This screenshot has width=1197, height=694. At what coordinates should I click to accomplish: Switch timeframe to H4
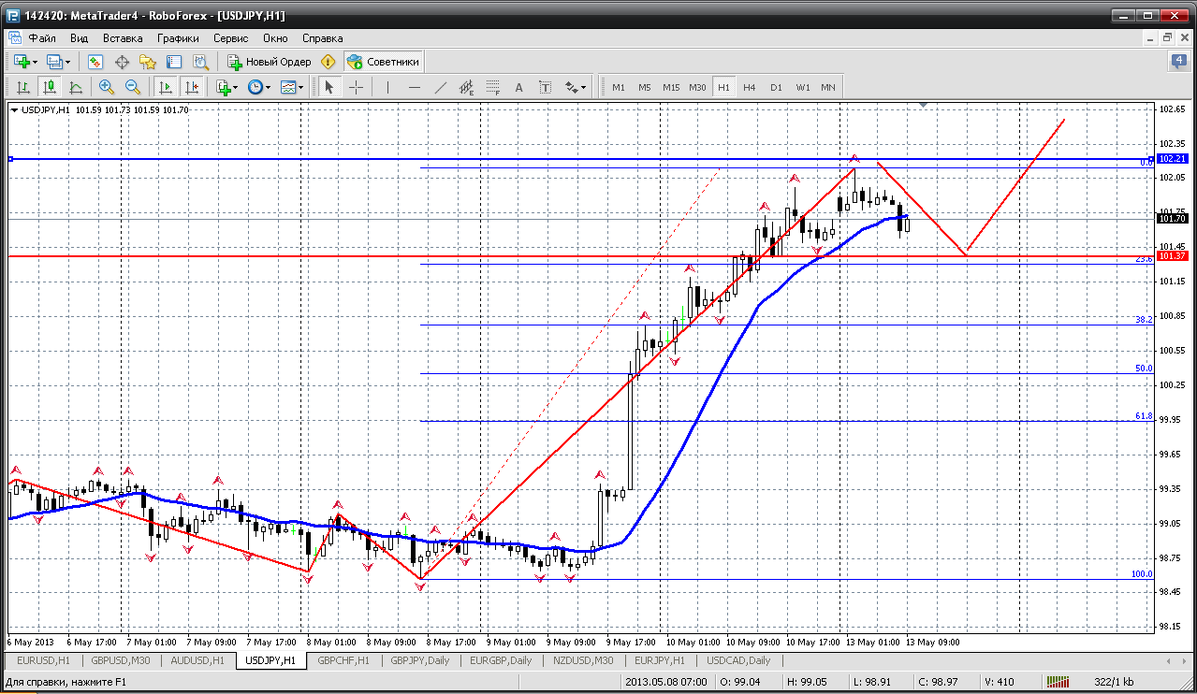pos(750,87)
